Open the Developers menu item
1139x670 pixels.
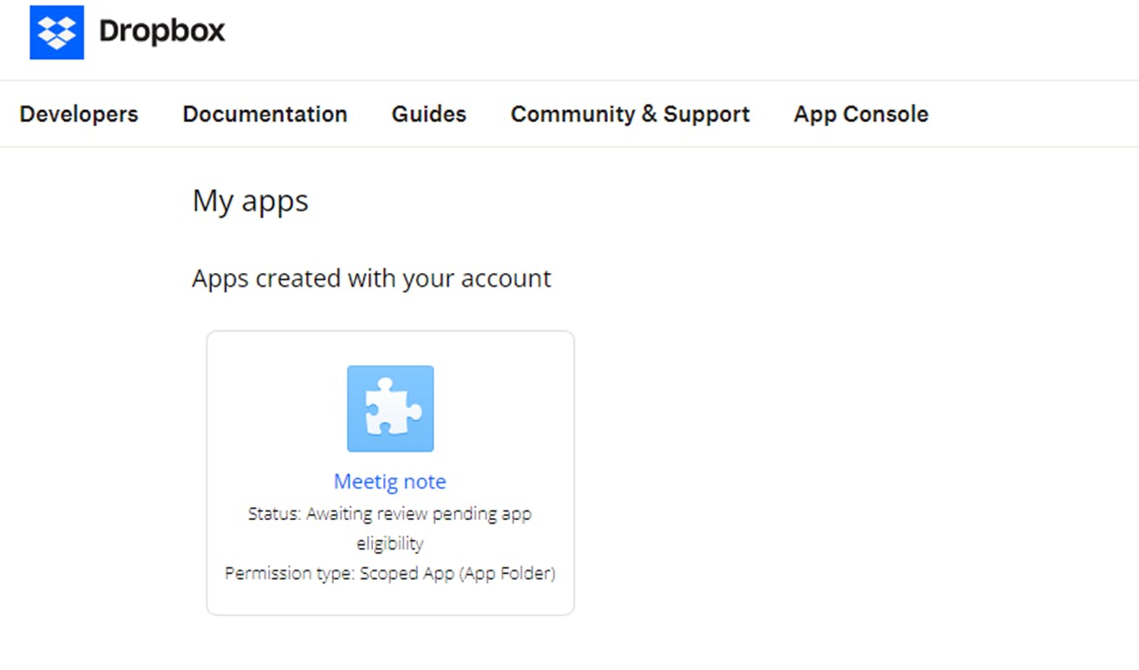pos(79,114)
